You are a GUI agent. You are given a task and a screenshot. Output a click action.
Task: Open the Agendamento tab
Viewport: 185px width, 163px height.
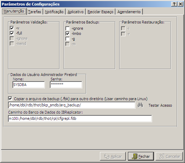click(129, 12)
